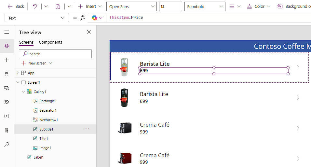Image resolution: width=311 pixels, height=167 pixels.
Task: Open the Copilot formula assistant menu
Action: coord(97,18)
